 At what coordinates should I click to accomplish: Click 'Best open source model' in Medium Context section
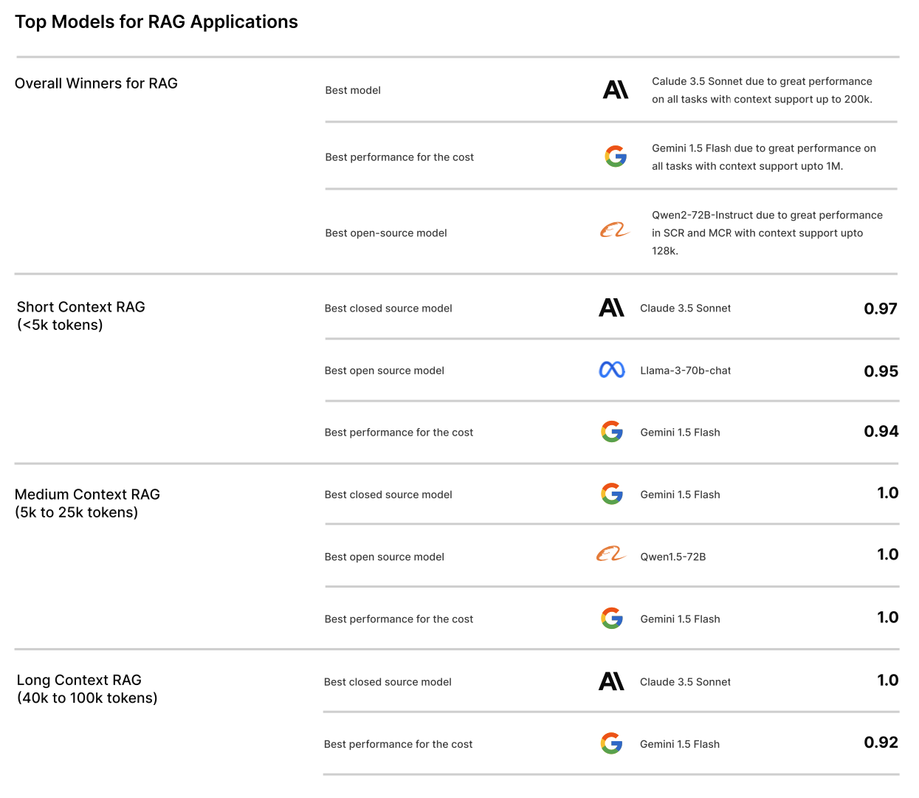coord(384,557)
